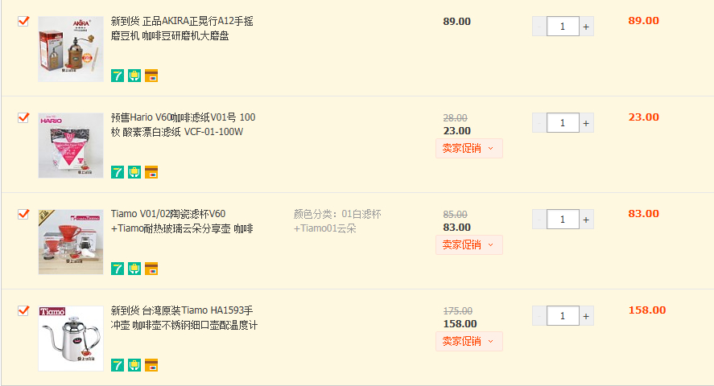This screenshot has height=386, width=714.
Task: Click the credit card icon under Tiamo V01/02 dripper
Action: click(x=151, y=269)
